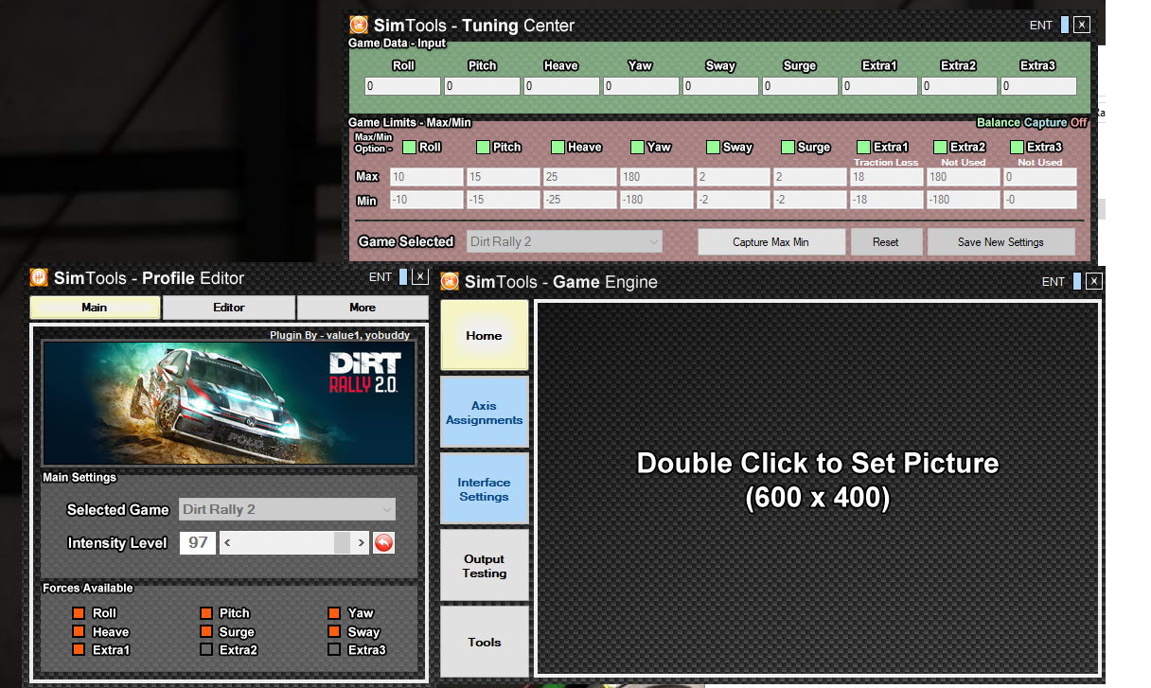This screenshot has height=688, width=1151.
Task: Reset intensity level with the red round icon
Action: coord(383,543)
